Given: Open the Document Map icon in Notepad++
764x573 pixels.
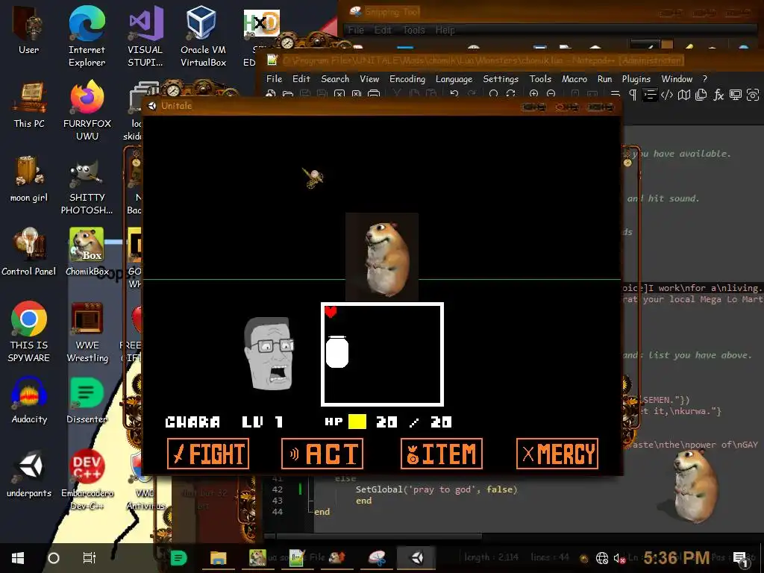Looking at the screenshot, I should 684,95.
